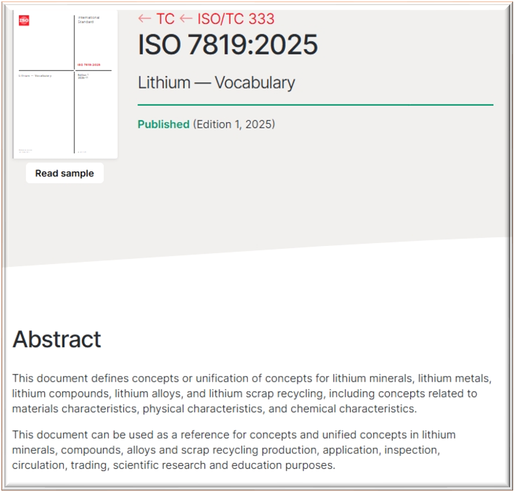Click the red ISO 7819:2025 text on cover
Viewport: 514px width, 492px height.
coord(89,65)
